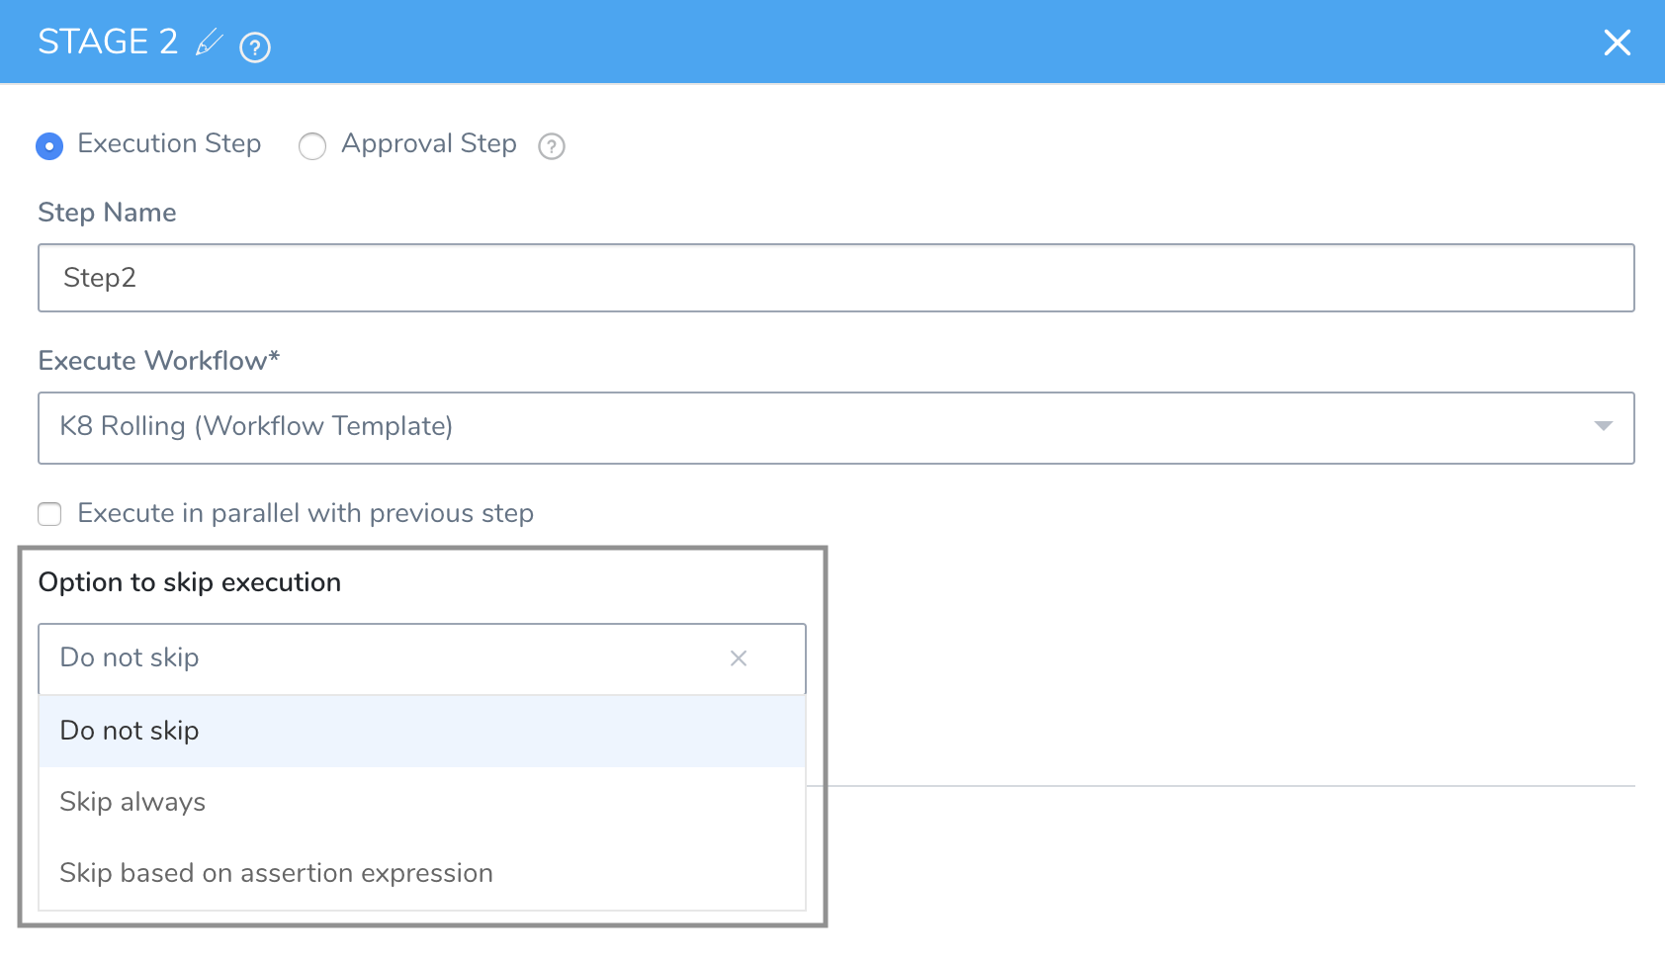Select the Approval Step radio button
This screenshot has height=961, width=1665.
[x=312, y=146]
